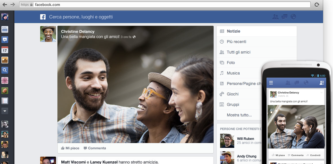Click the music note icon beside Musica

[x=222, y=73]
